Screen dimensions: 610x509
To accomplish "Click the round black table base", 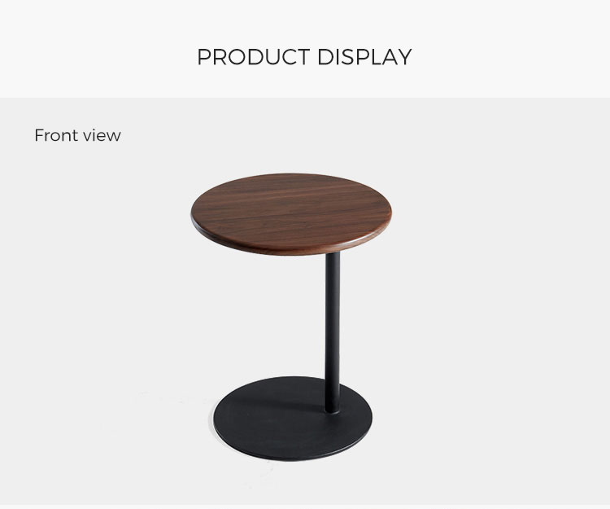I will tap(293, 419).
